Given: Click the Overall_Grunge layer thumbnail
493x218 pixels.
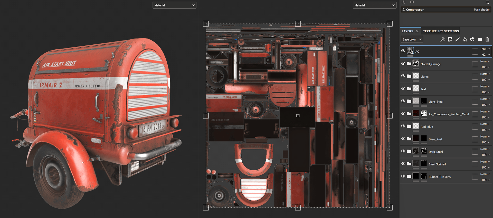Looking at the screenshot, I should [416, 63].
